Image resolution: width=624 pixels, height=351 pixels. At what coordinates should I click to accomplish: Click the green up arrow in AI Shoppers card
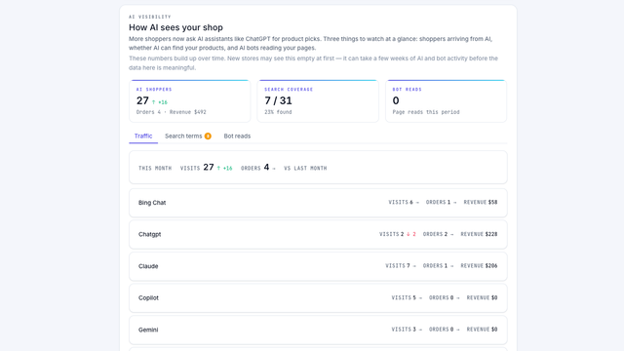coord(154,102)
